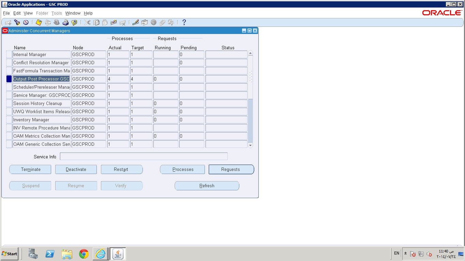
Task: Click the Suspend button
Action: [x=30, y=186]
